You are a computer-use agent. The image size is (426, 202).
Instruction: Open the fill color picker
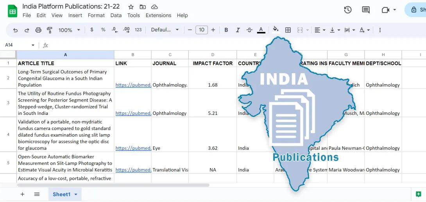pos(276,30)
